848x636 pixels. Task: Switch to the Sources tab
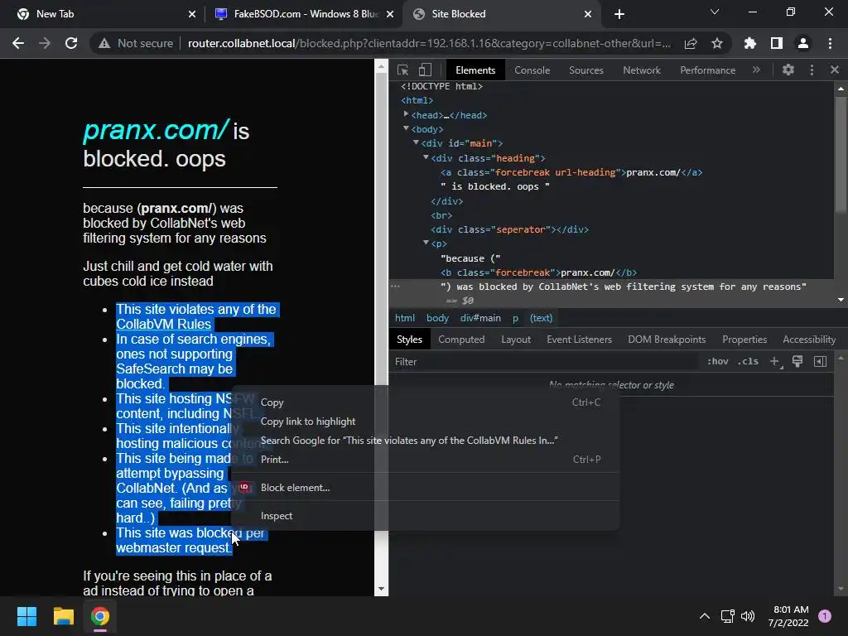click(585, 70)
